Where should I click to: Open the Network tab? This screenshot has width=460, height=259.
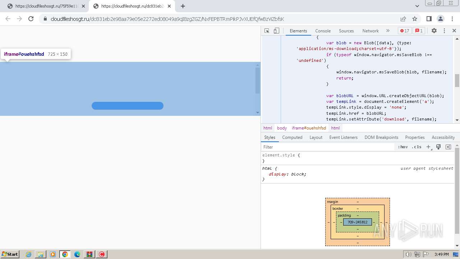(x=370, y=31)
